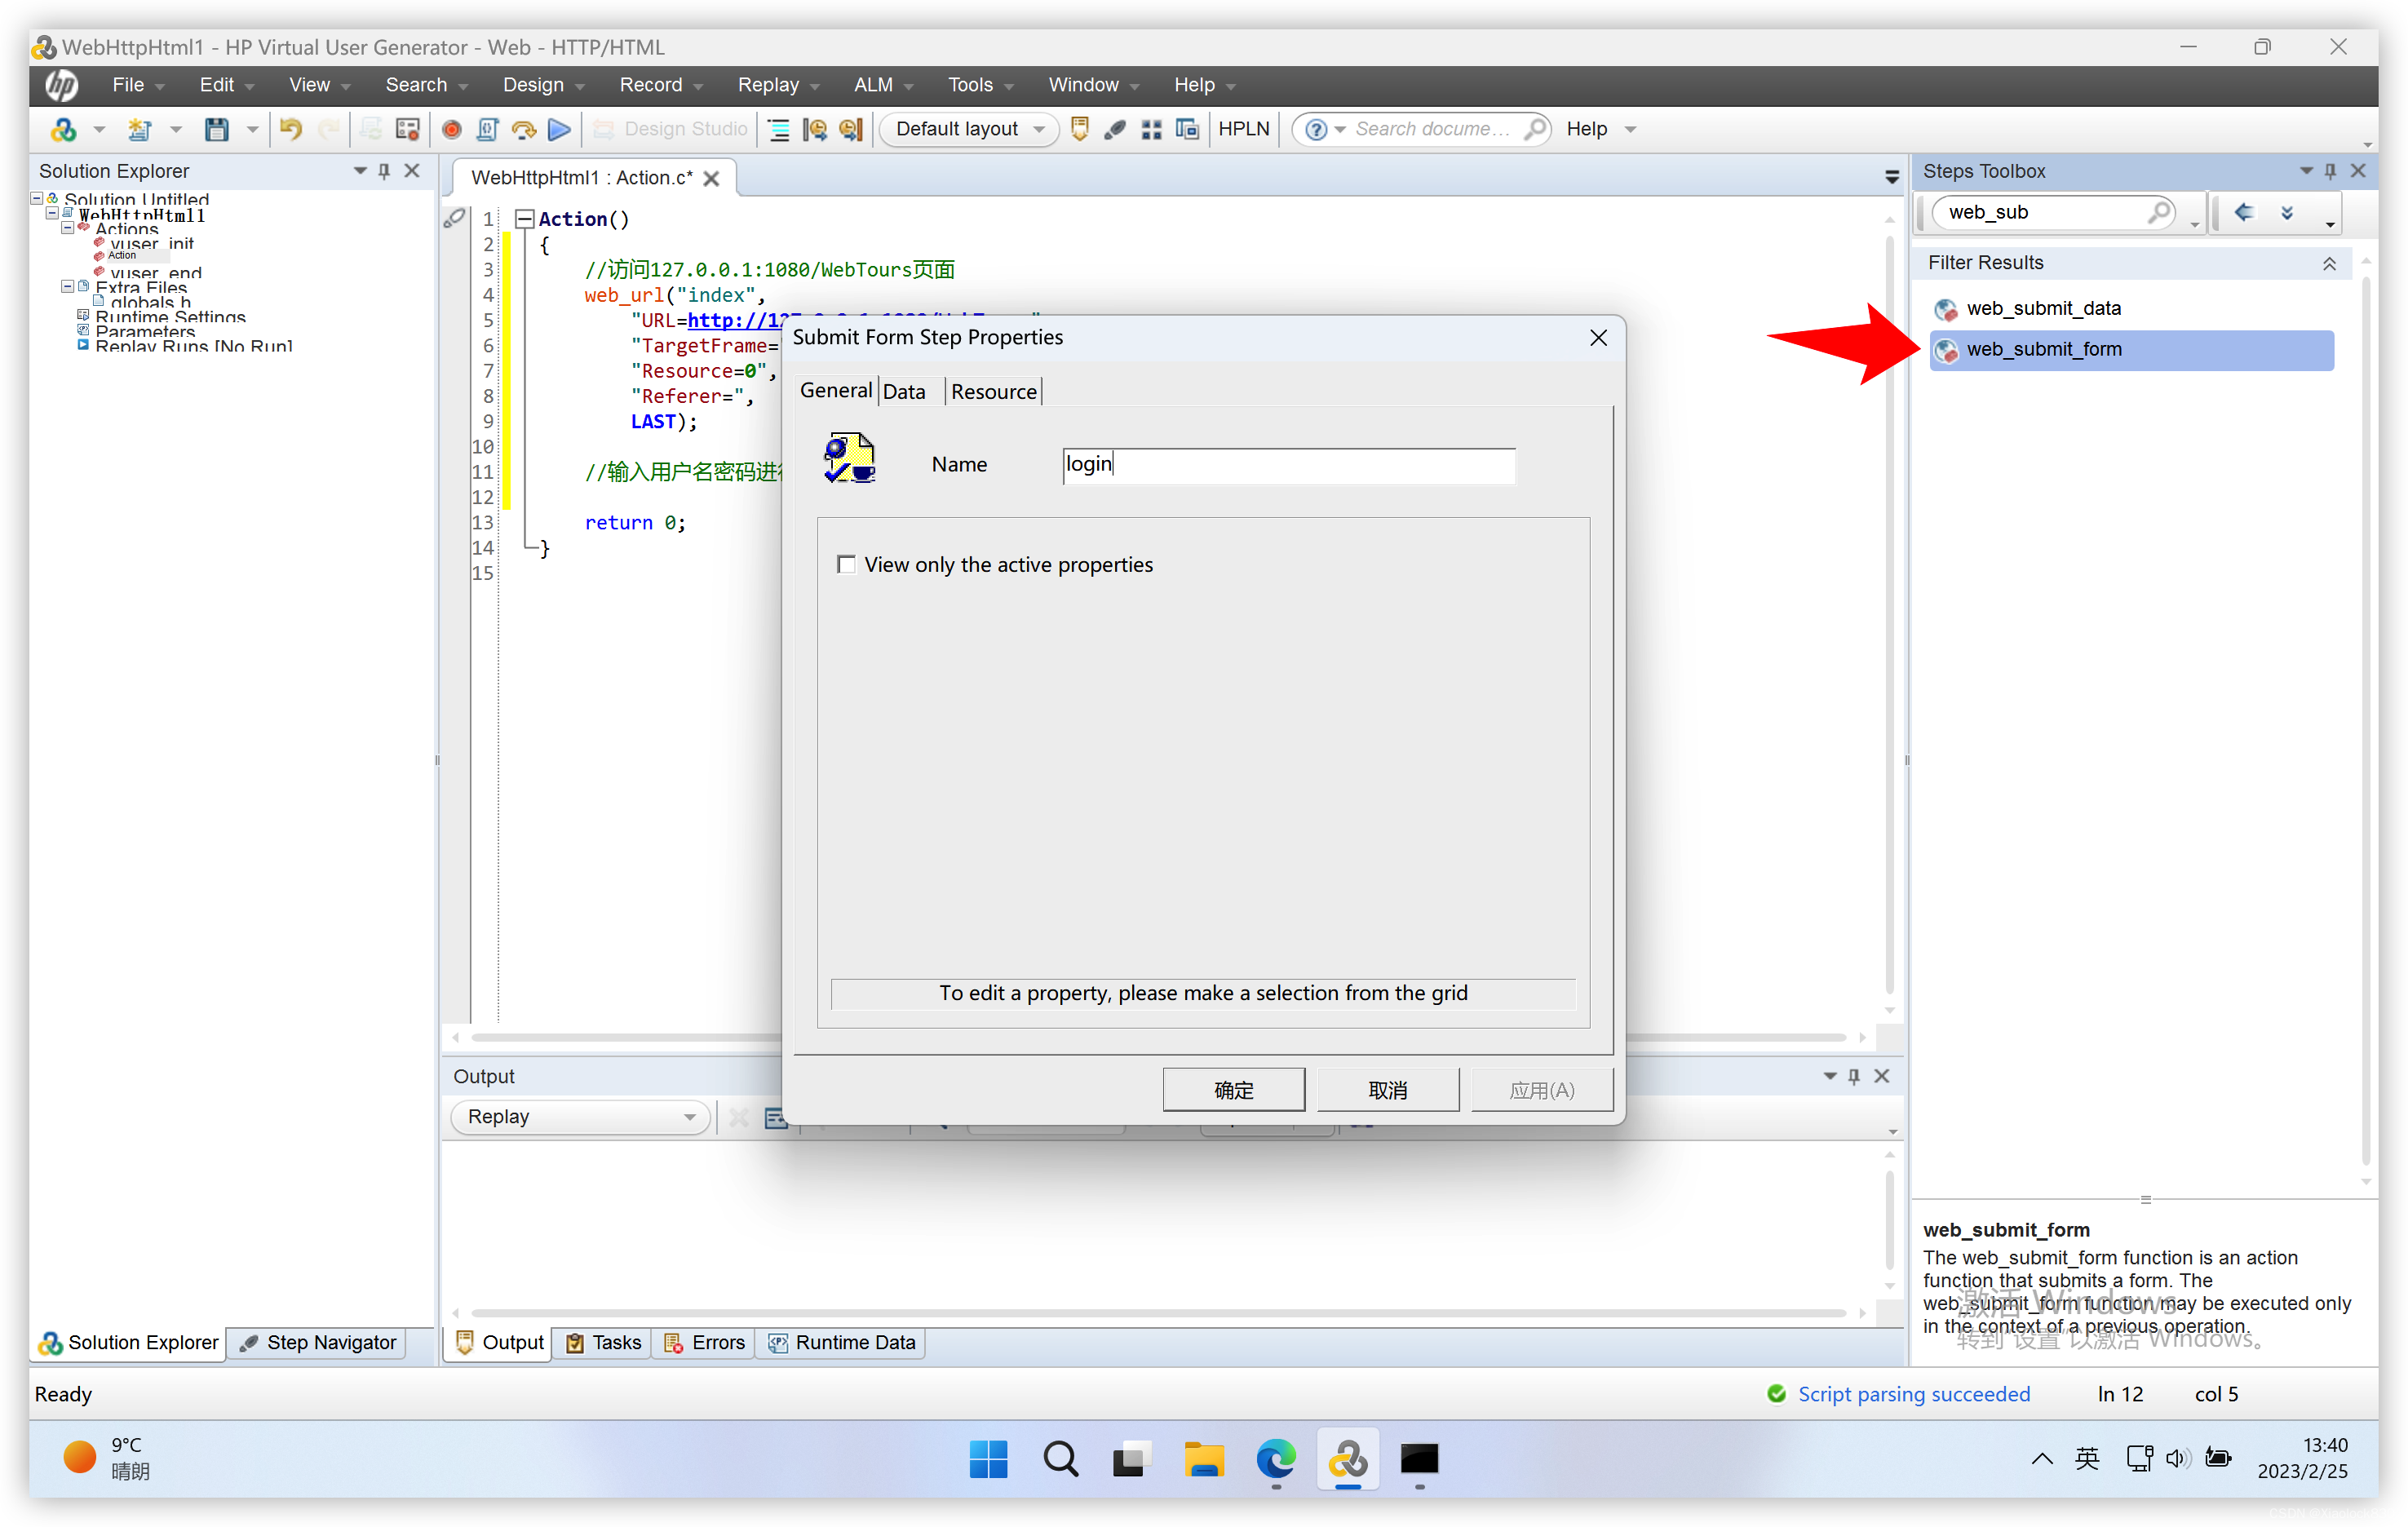Click the Save script icon
Screen dimensions: 2408x1527
click(217, 129)
